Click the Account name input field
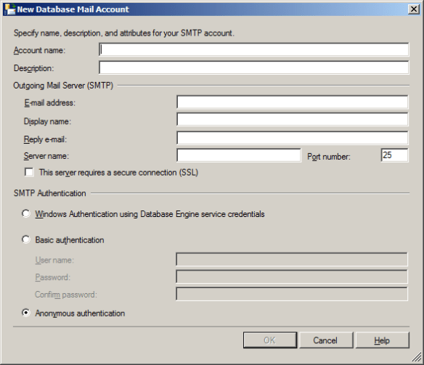 [x=254, y=50]
